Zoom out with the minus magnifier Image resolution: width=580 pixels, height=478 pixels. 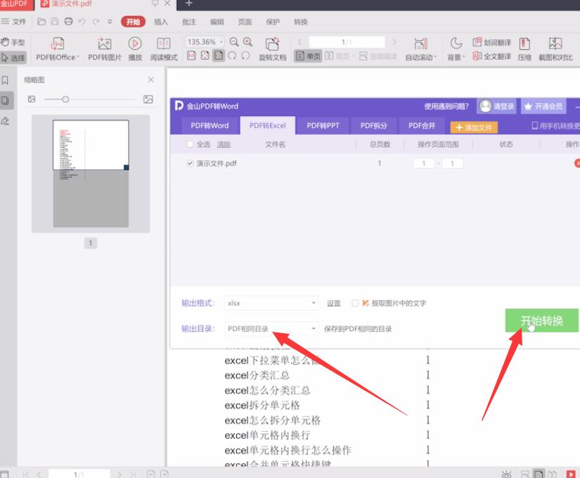234,41
